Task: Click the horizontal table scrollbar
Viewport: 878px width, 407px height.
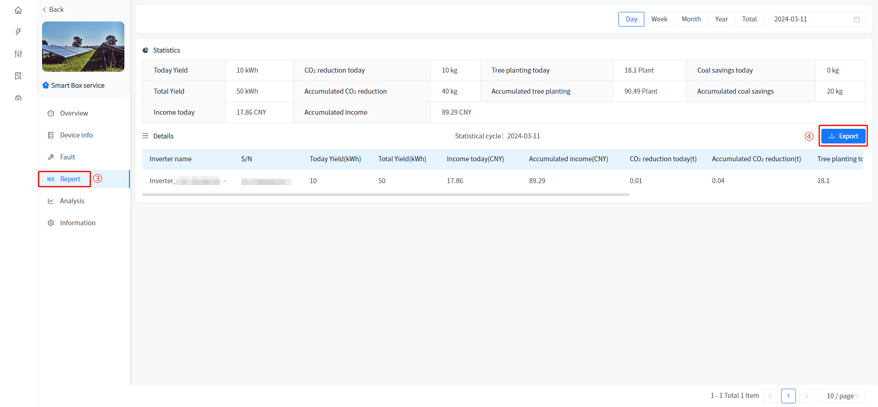Action: pos(385,195)
